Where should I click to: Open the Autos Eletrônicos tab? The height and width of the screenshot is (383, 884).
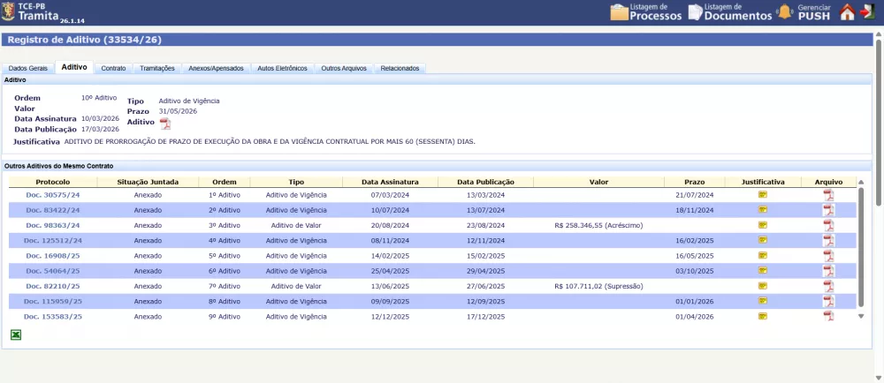(282, 68)
